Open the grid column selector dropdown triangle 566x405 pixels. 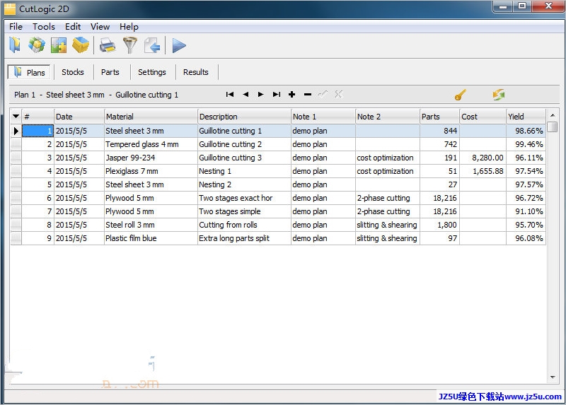pos(16,117)
